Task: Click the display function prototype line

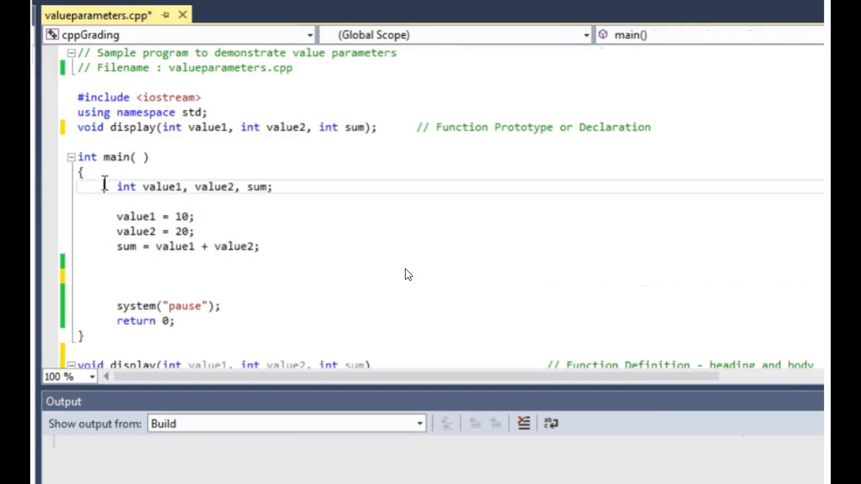Action: pyautogui.click(x=227, y=127)
